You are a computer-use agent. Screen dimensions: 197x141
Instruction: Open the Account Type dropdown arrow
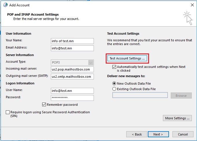[91, 63]
